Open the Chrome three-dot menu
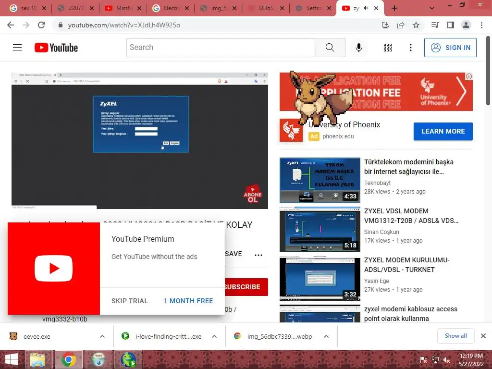492x369 pixels. (x=481, y=25)
